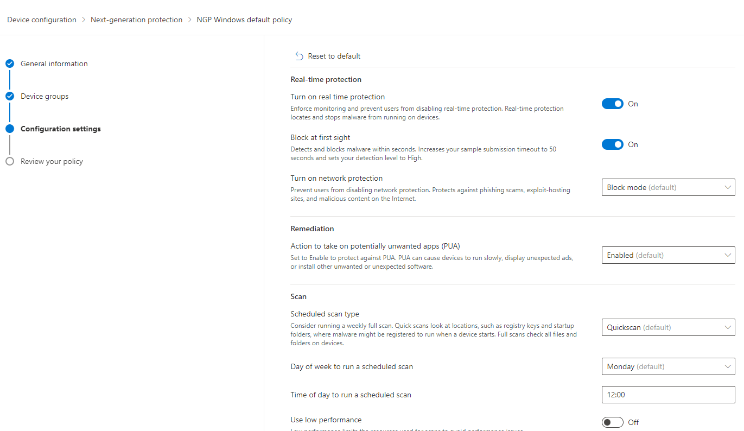
Task: Open the network protection Block mode dropdown
Action: coord(669,187)
